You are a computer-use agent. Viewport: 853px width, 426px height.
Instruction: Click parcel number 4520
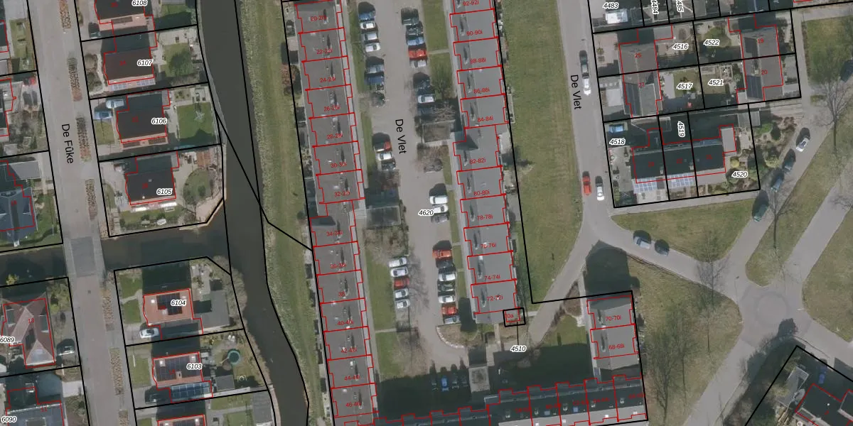(x=739, y=174)
